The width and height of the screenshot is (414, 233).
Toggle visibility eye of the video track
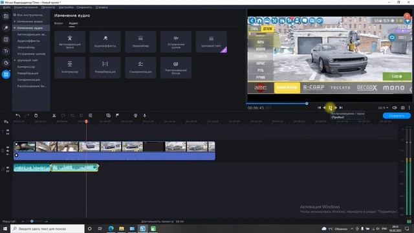(8, 148)
